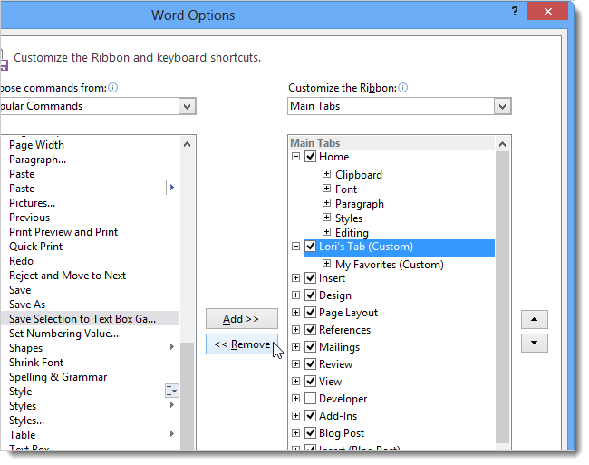
Task: Uncheck the Review tab checkbox
Action: [x=310, y=364]
